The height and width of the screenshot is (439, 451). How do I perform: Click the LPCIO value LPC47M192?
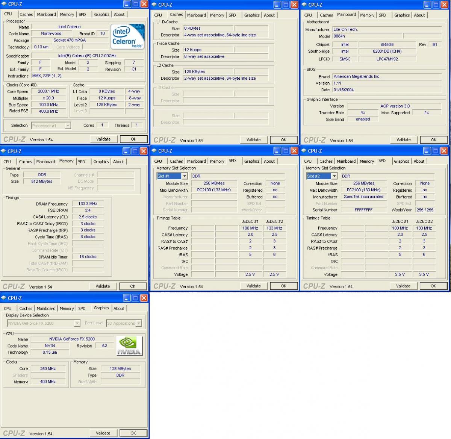pyautogui.click(x=387, y=59)
